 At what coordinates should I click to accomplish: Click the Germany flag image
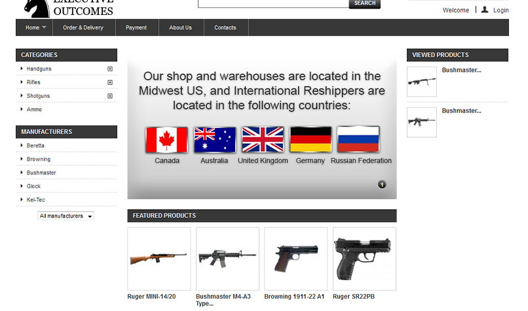(311, 140)
